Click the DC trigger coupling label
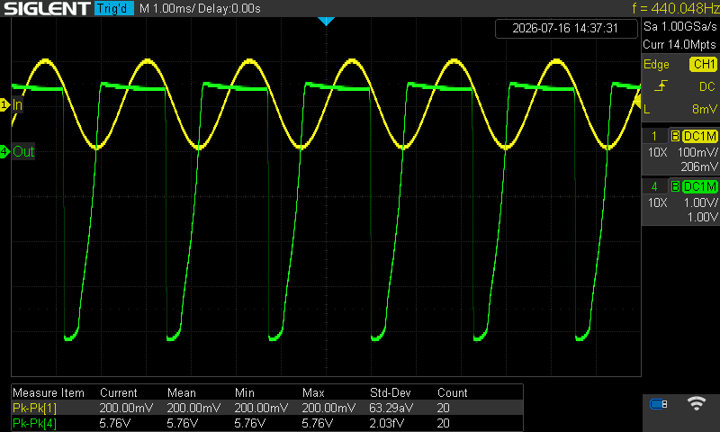This screenshot has width=720, height=432. click(x=706, y=86)
